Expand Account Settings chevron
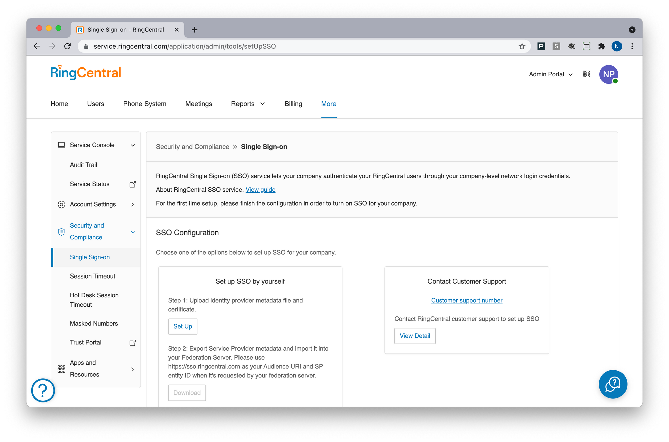669x442 pixels. [x=133, y=204]
